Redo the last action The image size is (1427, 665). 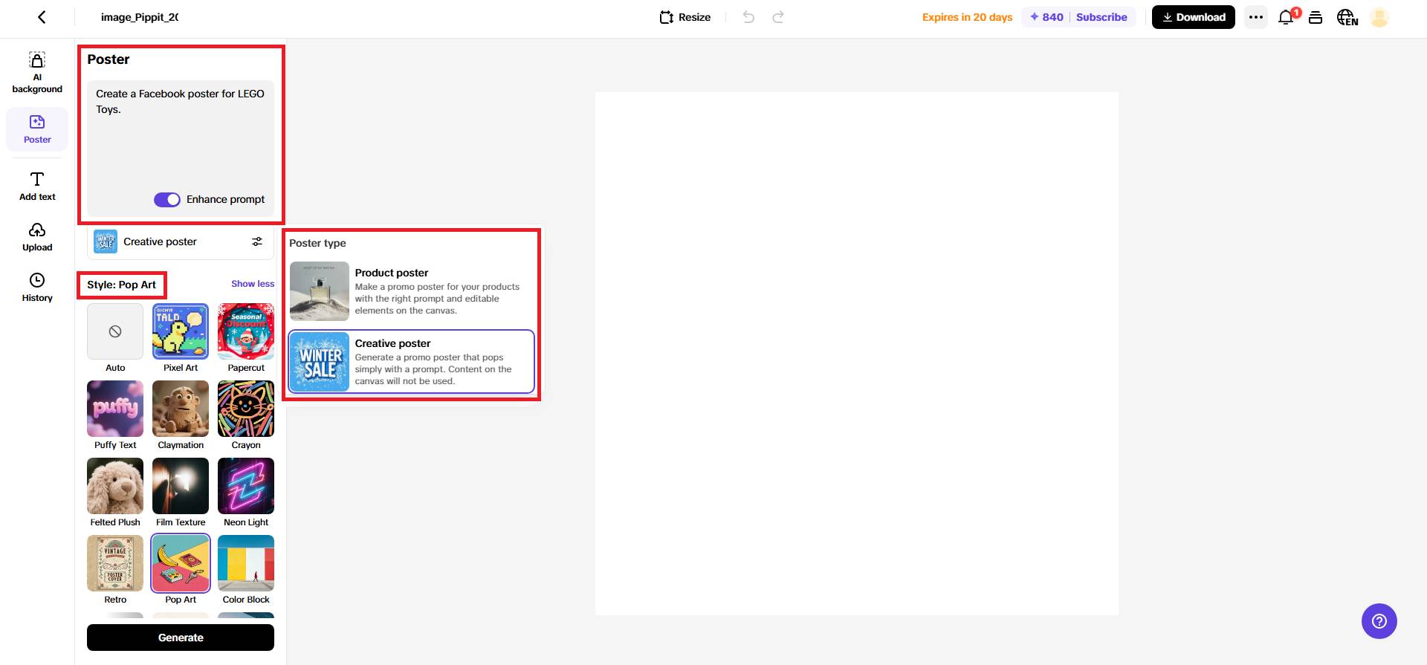778,17
